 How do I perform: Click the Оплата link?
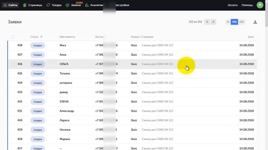tap(232, 5)
